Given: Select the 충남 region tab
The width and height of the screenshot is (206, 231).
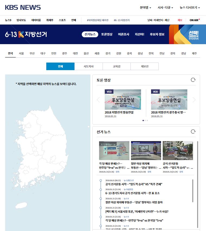Looking at the screenshot, I should (x=140, y=53).
